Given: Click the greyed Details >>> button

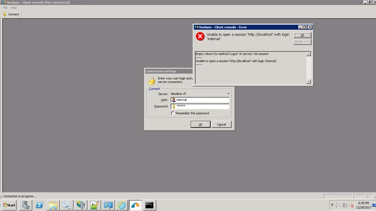Looking at the screenshot, I should 302,42.
